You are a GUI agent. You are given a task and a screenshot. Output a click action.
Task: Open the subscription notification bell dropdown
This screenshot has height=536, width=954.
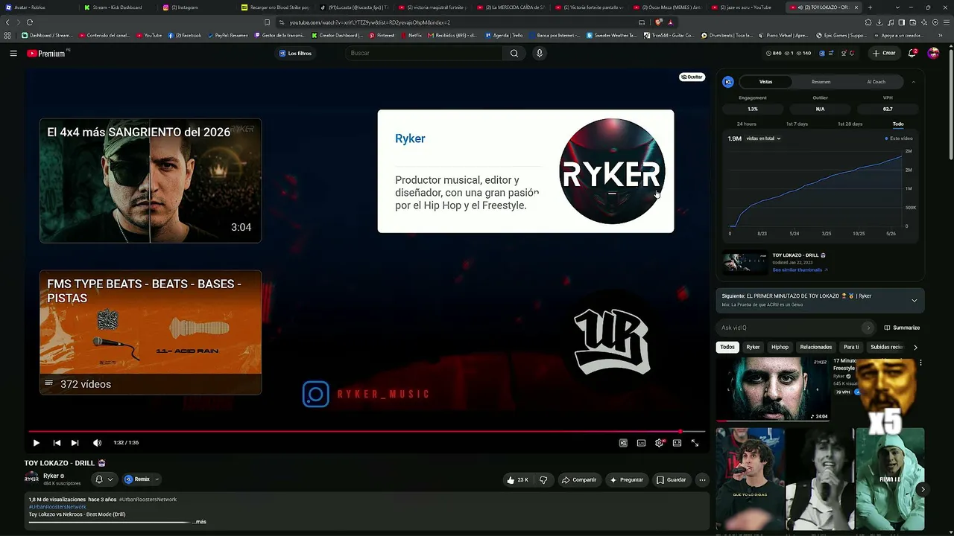click(x=104, y=479)
